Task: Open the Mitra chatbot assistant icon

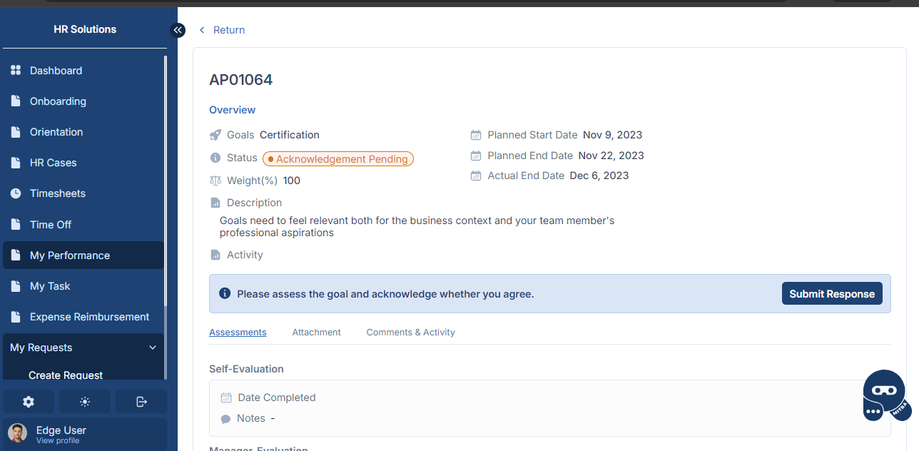Action: [x=883, y=395]
